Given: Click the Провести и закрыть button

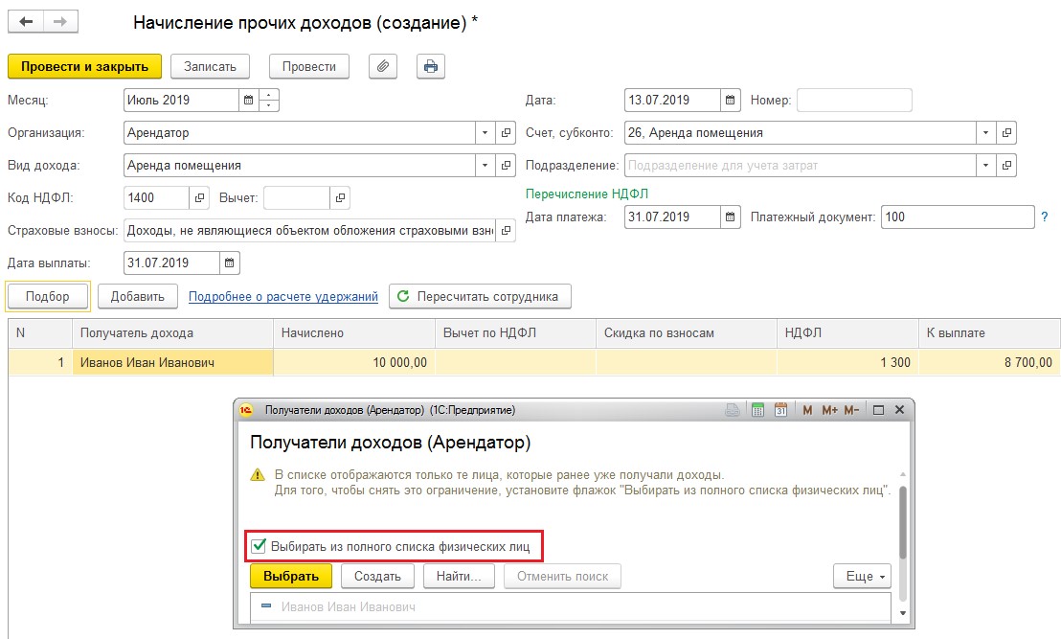Looking at the screenshot, I should tap(84, 66).
